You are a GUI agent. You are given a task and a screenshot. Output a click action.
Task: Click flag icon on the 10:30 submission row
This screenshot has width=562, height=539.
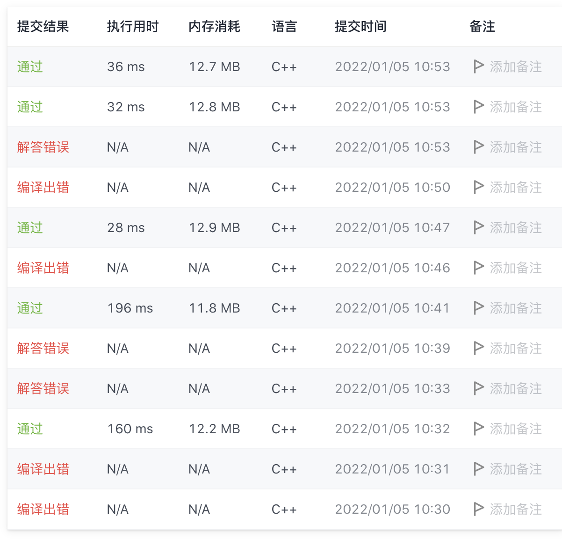click(478, 509)
